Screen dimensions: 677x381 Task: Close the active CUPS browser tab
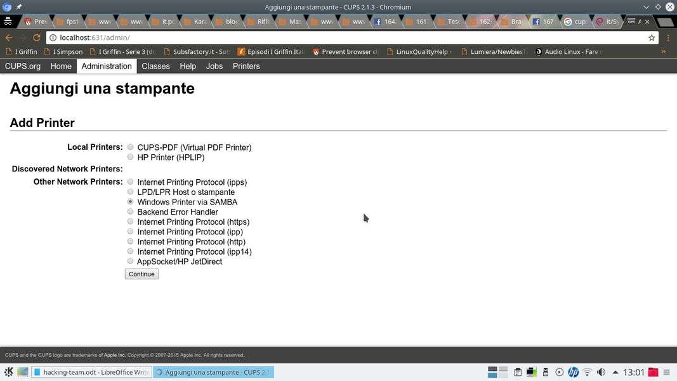pyautogui.click(x=647, y=22)
